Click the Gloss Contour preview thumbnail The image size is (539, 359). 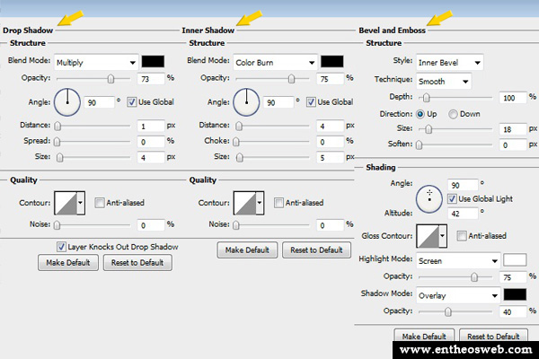[x=429, y=237]
